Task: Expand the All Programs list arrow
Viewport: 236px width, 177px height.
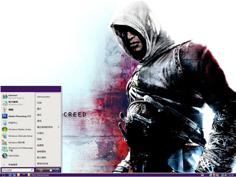Action: tap(4, 165)
